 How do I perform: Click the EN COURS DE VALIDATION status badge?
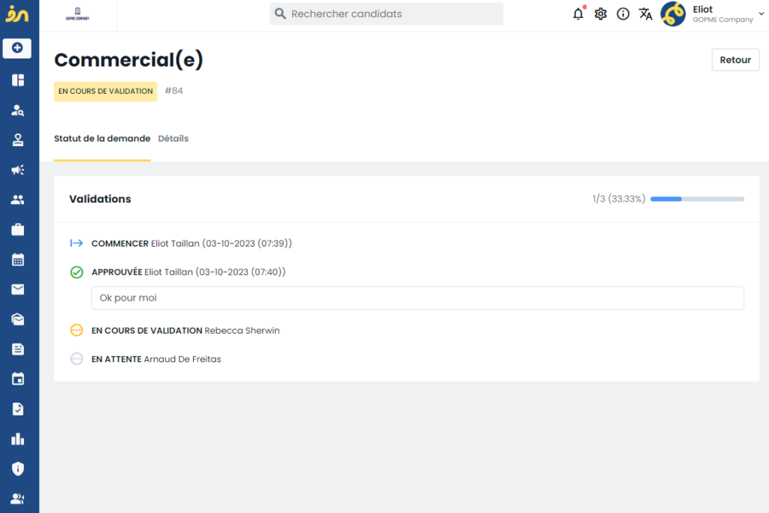pyautogui.click(x=105, y=91)
